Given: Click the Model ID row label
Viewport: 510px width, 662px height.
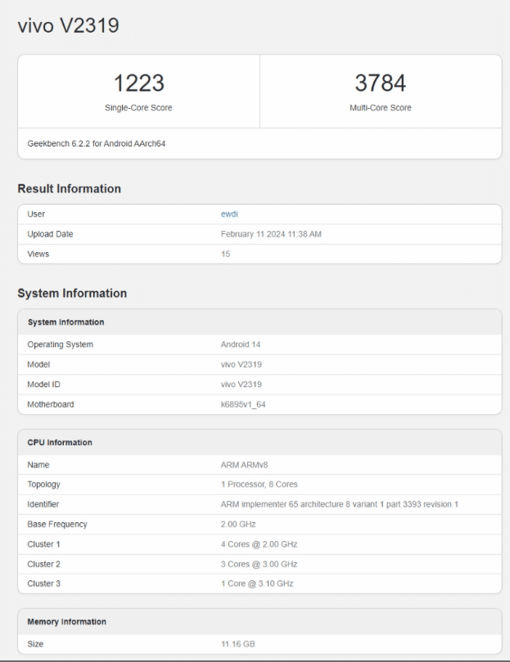Looking at the screenshot, I should point(47,385).
